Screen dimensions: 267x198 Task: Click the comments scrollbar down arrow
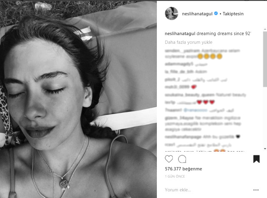(265, 149)
